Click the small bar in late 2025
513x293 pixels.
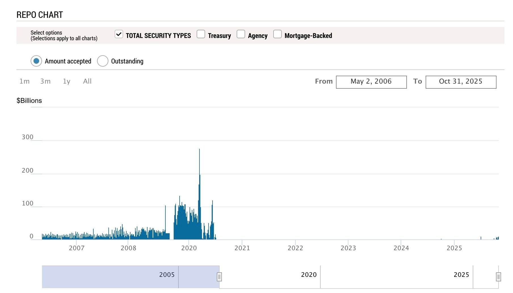point(481,238)
